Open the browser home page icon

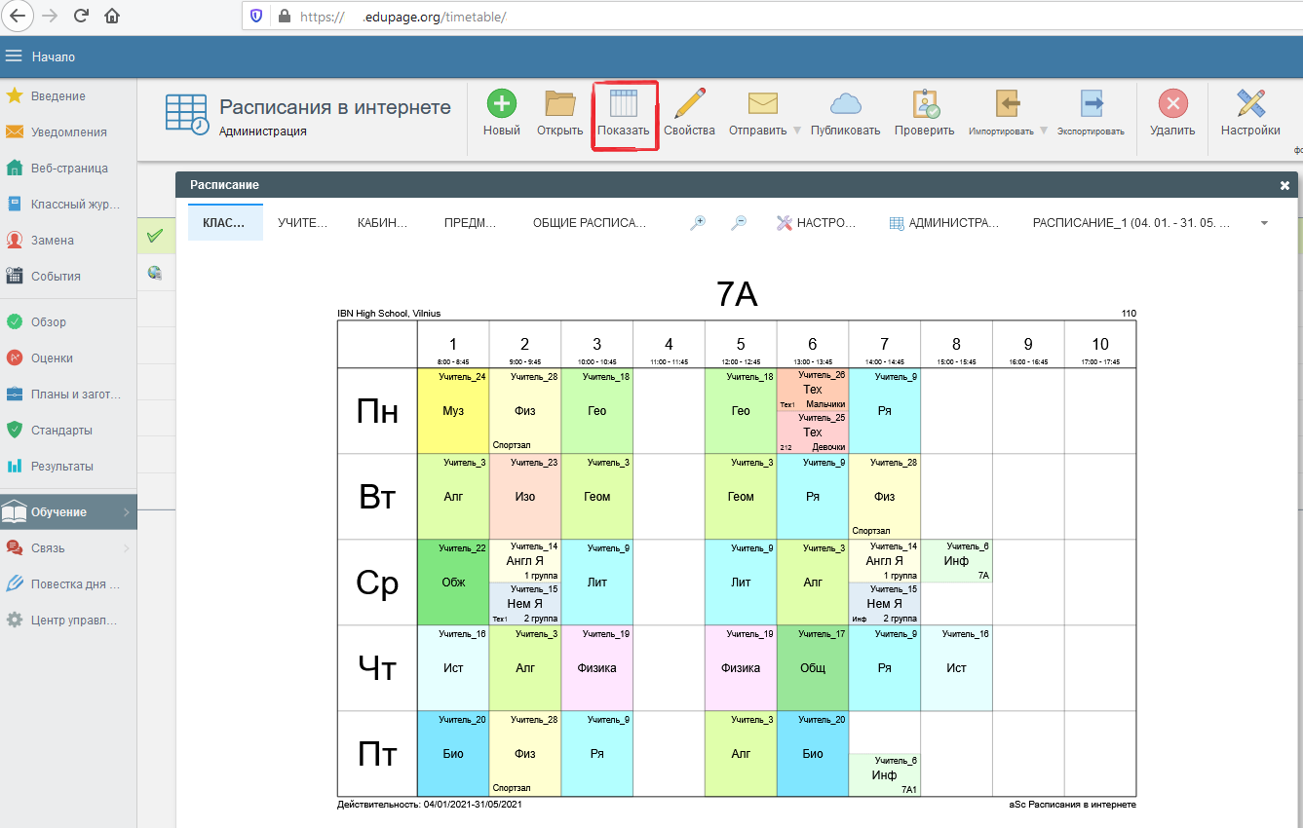point(112,16)
